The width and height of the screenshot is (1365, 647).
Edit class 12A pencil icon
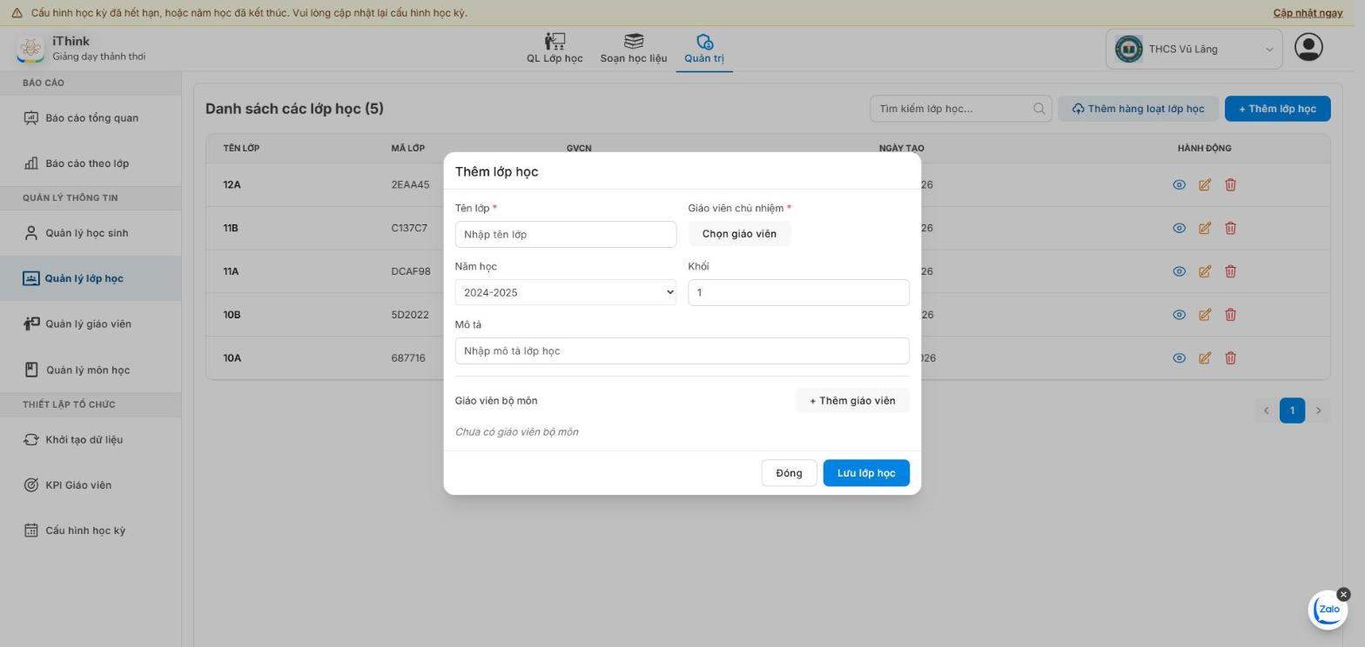point(1205,184)
